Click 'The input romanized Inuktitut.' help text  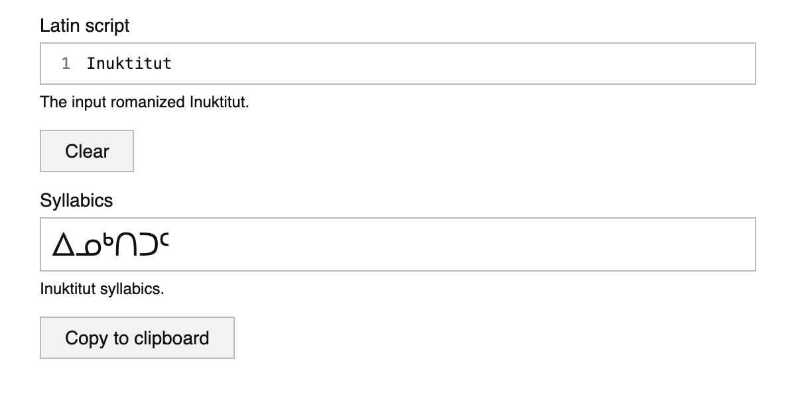click(x=144, y=103)
